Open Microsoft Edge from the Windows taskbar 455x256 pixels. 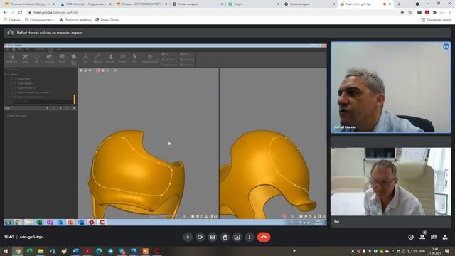[x=99, y=251]
